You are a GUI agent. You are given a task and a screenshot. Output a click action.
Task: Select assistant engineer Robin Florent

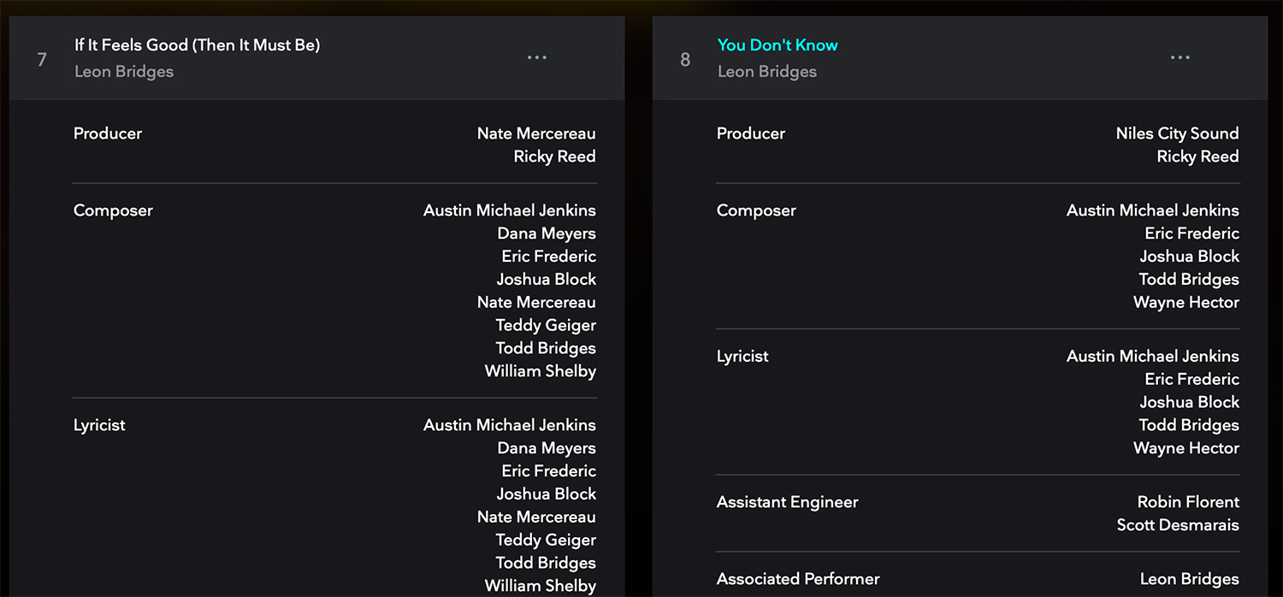(1188, 501)
